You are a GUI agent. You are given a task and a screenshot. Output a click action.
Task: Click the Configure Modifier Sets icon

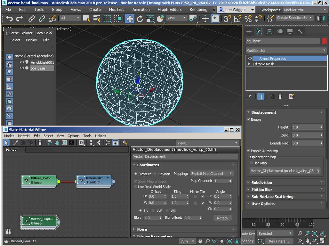coord(291,96)
